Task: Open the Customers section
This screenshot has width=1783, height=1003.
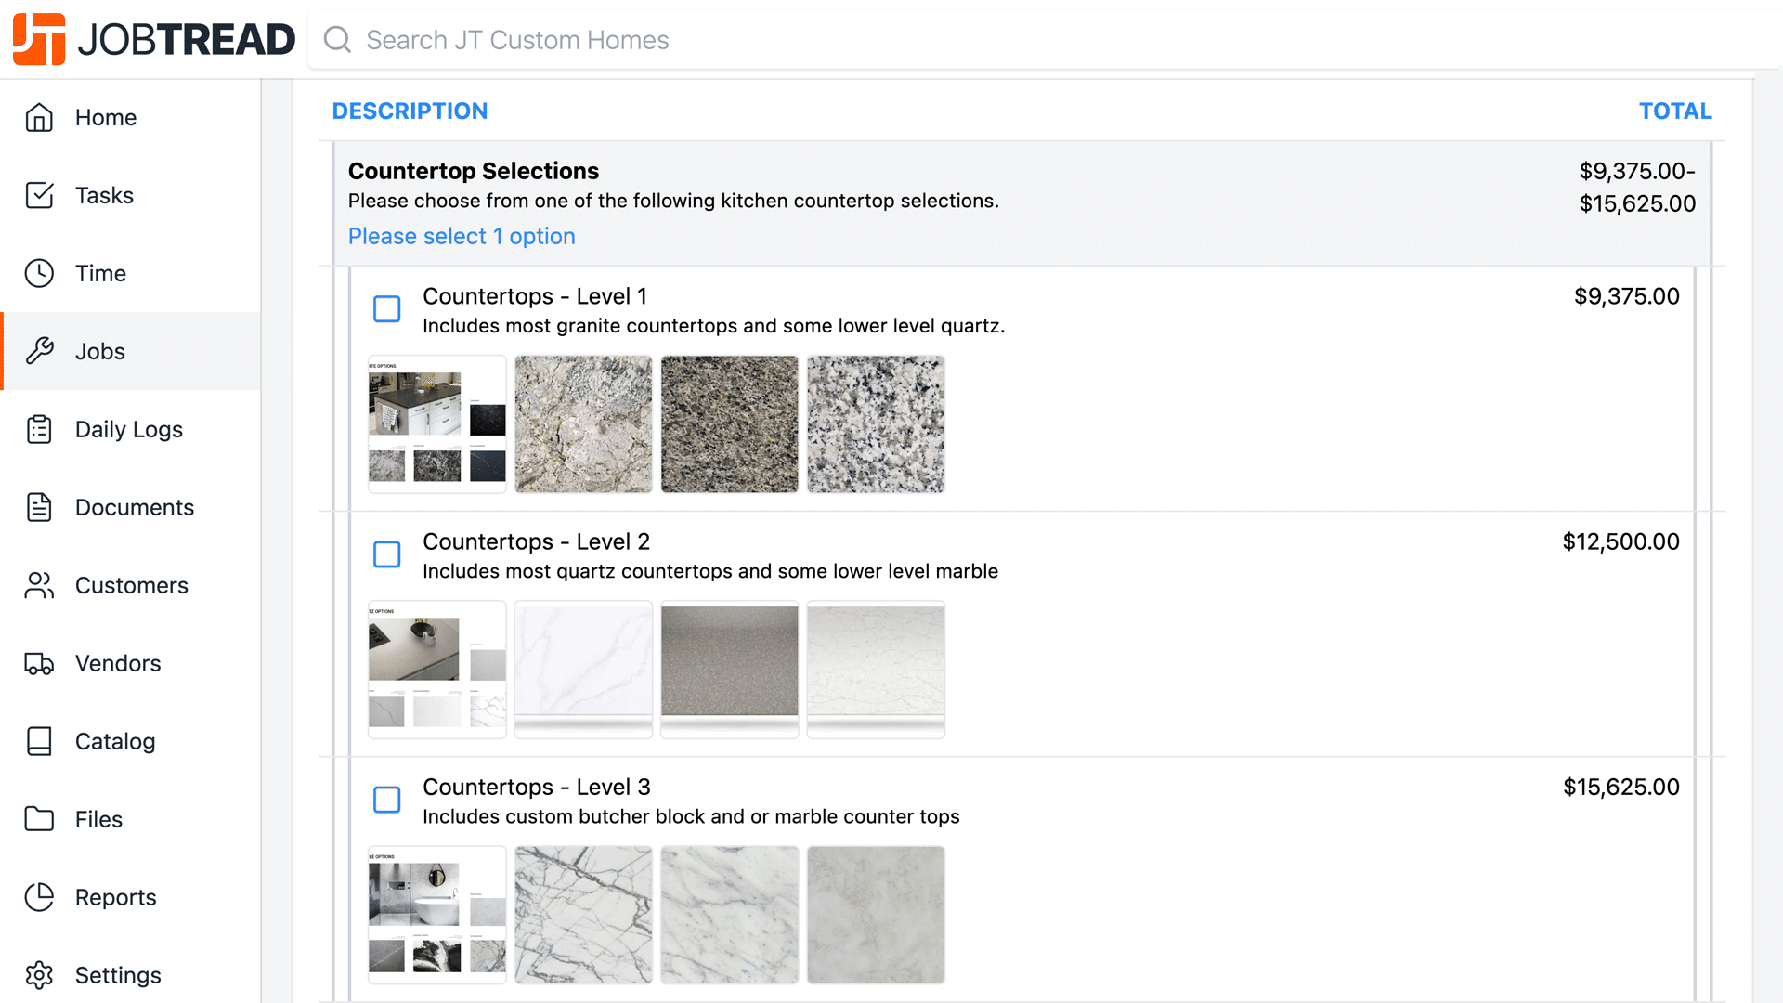Action: (38, 585)
